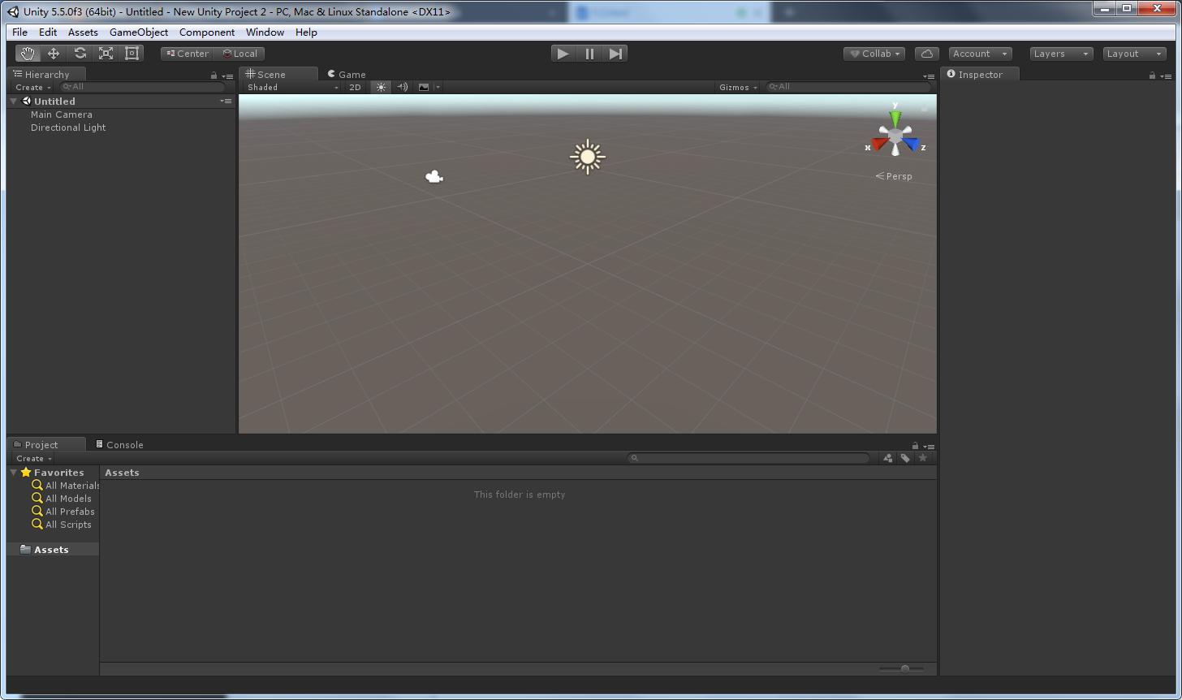Open the Gizmos dropdown
The image size is (1182, 700).
[x=736, y=87]
